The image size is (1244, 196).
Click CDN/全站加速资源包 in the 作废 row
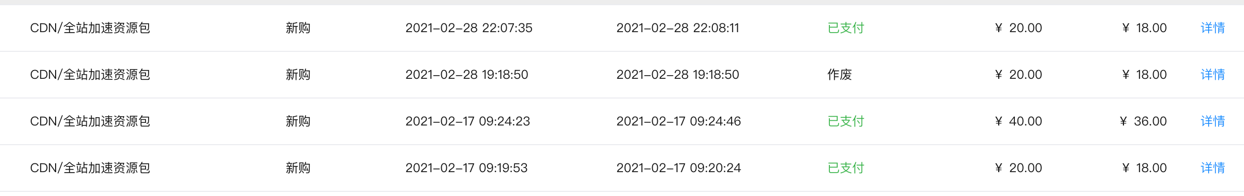(x=90, y=75)
